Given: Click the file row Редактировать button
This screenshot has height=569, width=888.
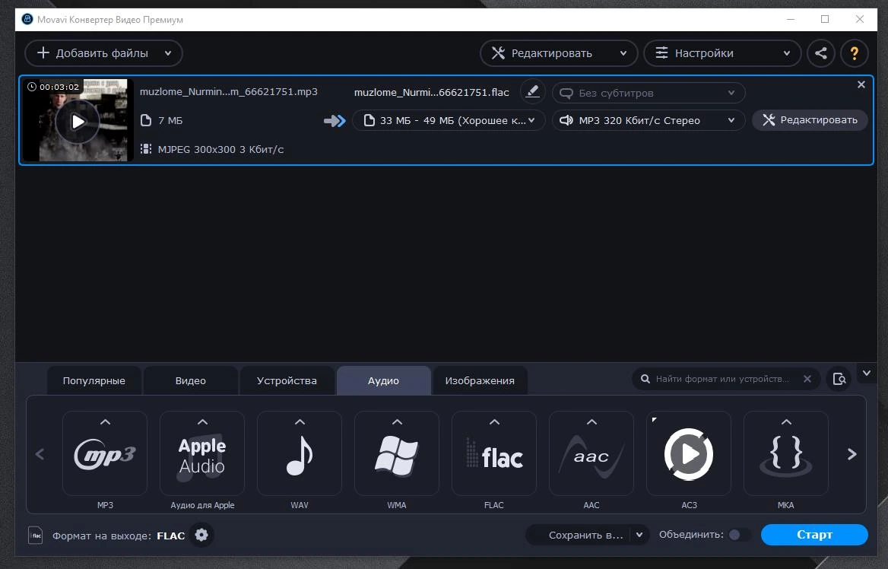Looking at the screenshot, I should tap(810, 120).
